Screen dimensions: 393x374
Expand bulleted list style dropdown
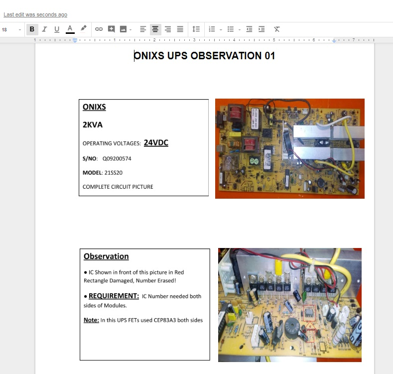tap(240, 29)
